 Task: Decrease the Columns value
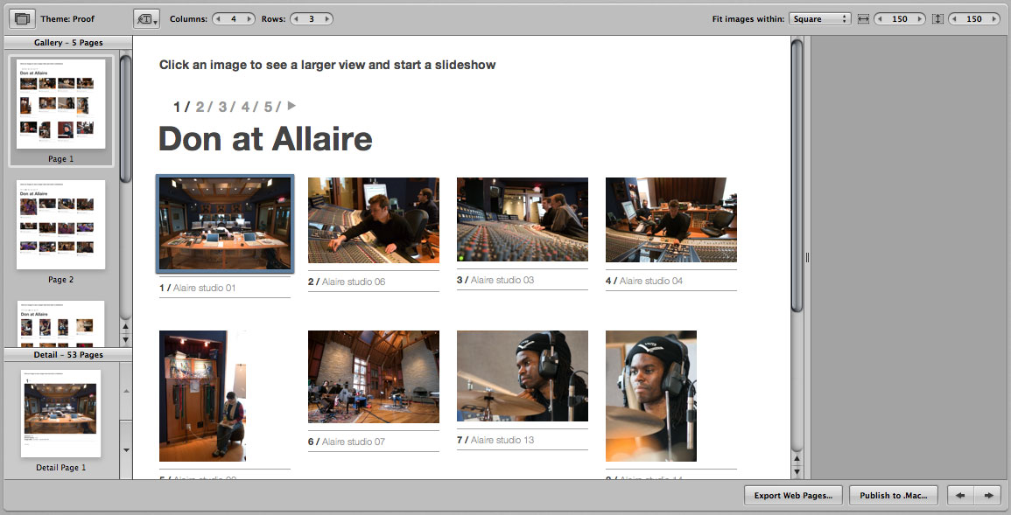[x=219, y=18]
